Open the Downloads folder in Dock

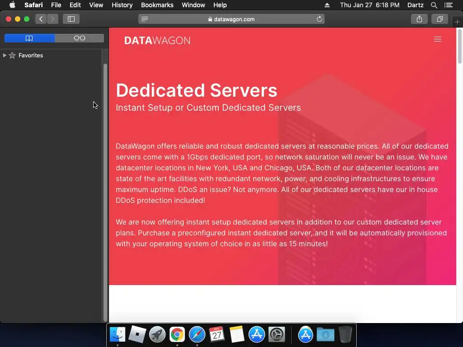[x=326, y=334]
